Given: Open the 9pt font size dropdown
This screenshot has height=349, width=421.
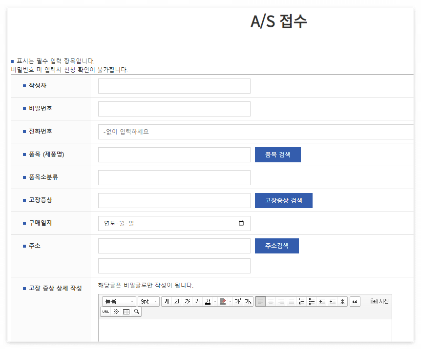Looking at the screenshot, I should pos(149,302).
